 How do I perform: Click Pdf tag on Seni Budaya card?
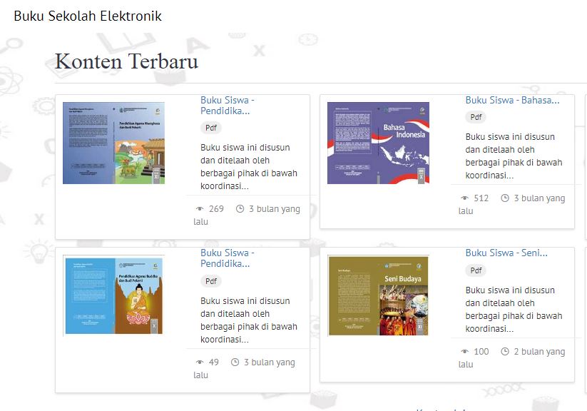[x=476, y=270]
